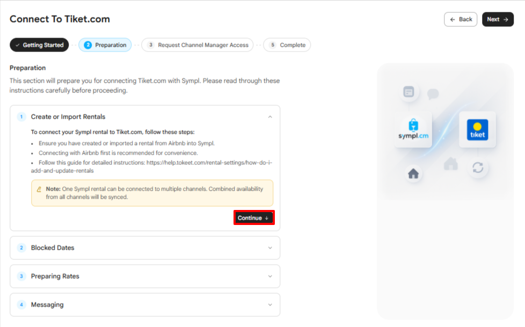Select the Preparation step
525x327 pixels.
pos(105,45)
